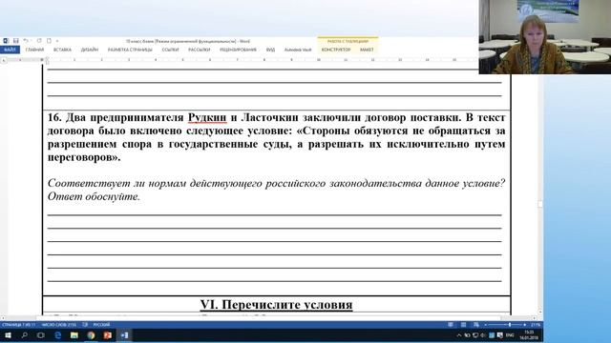The width and height of the screenshot is (611, 343).
Task: Move the zoom slider handle
Action: coord(510,325)
